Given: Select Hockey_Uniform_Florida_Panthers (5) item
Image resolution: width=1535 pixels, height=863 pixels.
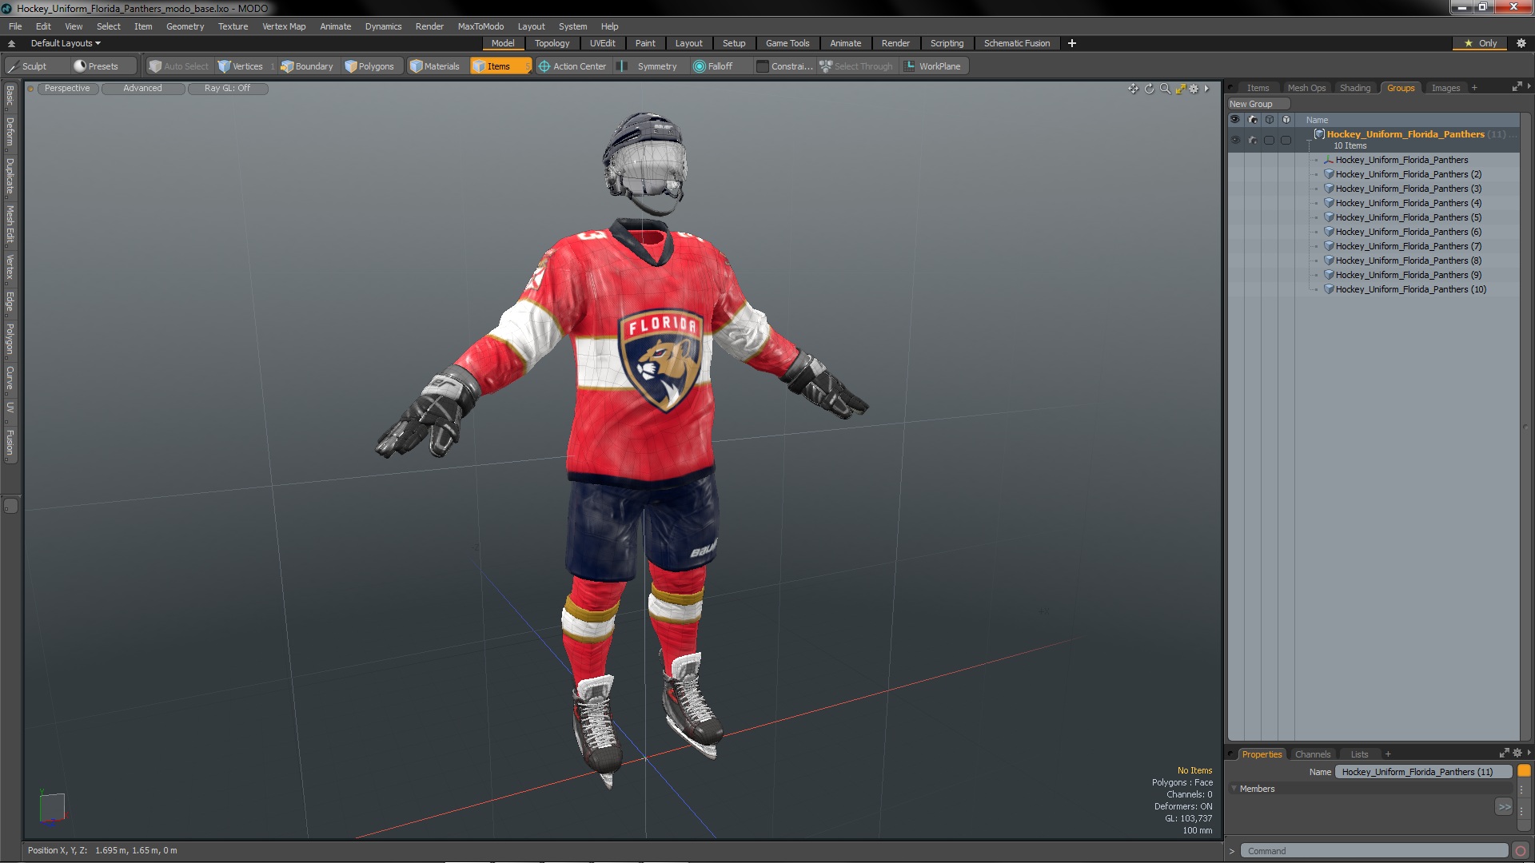Looking at the screenshot, I should (1408, 217).
